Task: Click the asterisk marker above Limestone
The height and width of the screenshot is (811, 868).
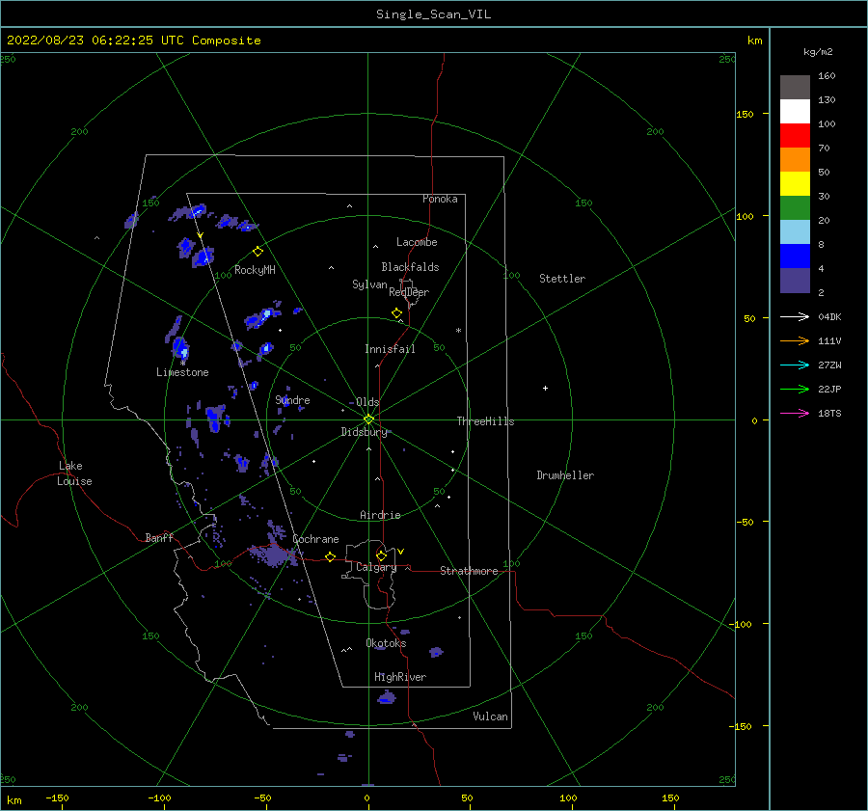Action: 183,364
